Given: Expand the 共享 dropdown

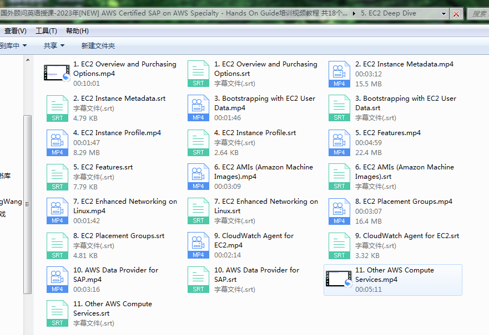Looking at the screenshot, I should 54,46.
